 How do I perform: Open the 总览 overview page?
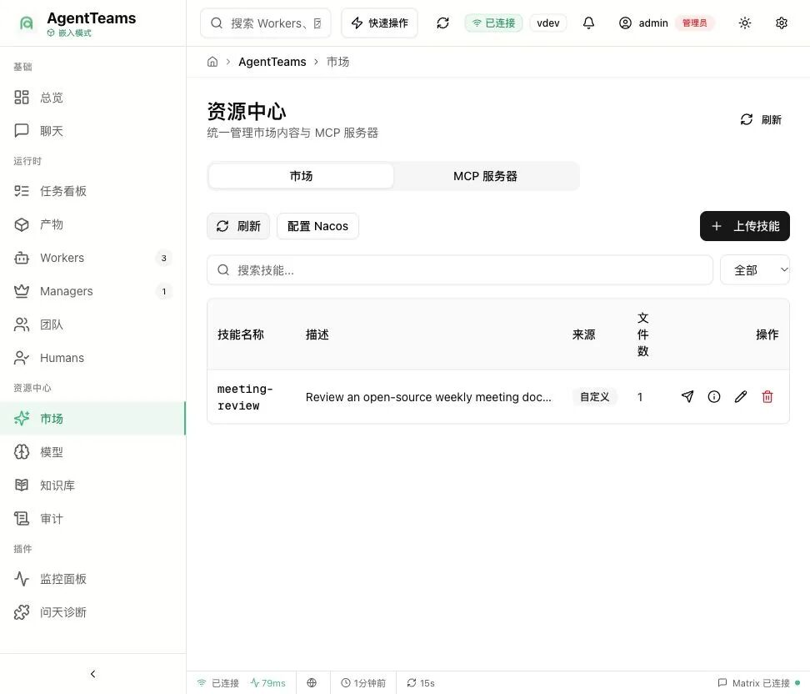tap(93, 98)
